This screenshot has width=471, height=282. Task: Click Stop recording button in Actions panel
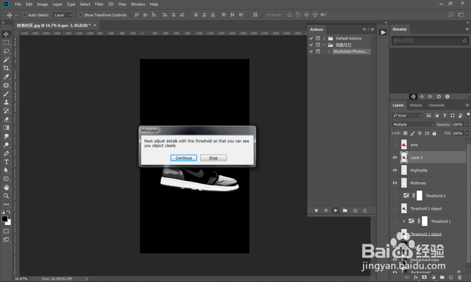click(x=317, y=210)
